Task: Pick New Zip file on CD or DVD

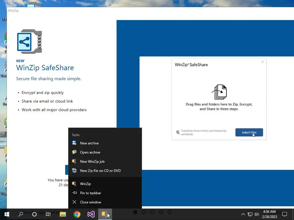Action: pyautogui.click(x=105, y=171)
